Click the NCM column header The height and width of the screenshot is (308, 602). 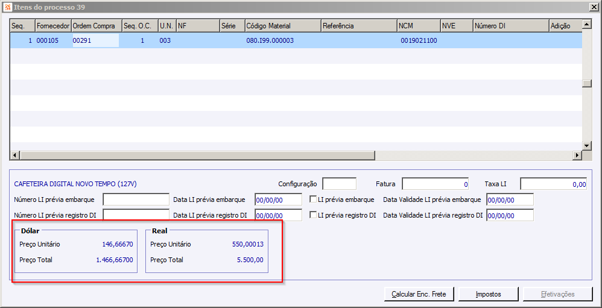pyautogui.click(x=419, y=26)
